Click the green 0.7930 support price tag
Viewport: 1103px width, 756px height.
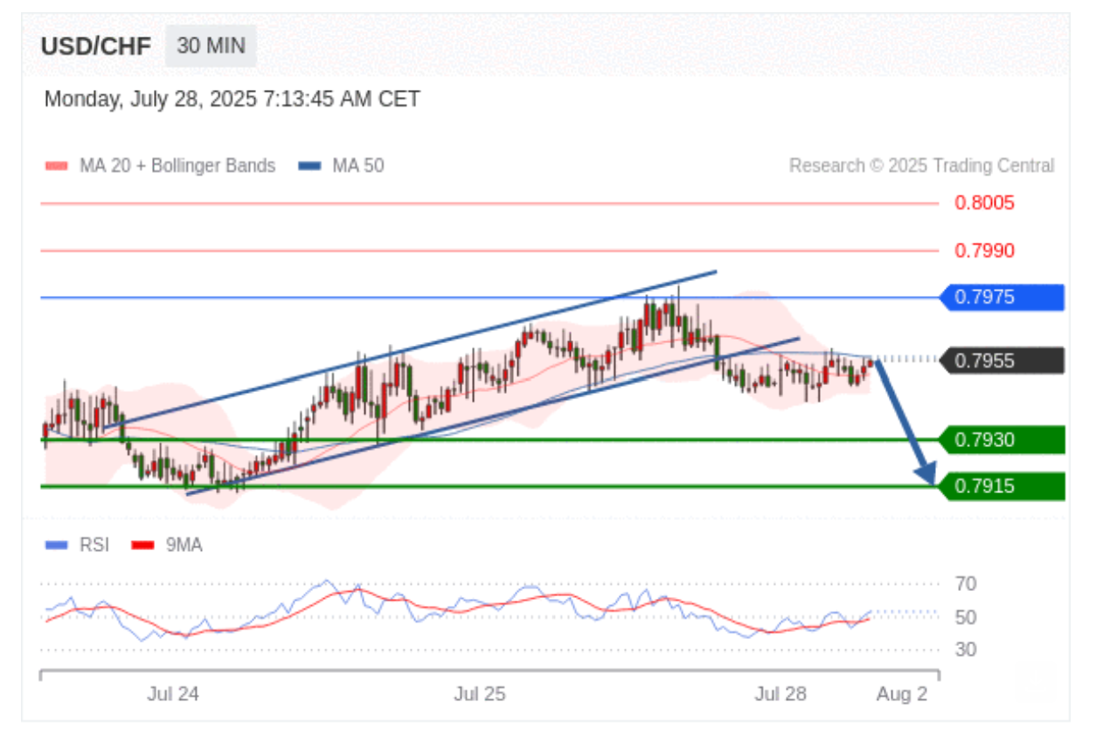coord(1002,440)
